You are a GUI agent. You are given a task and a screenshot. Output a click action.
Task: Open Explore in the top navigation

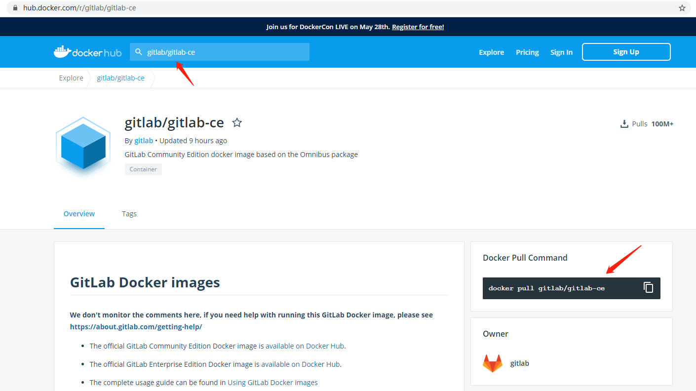click(491, 52)
